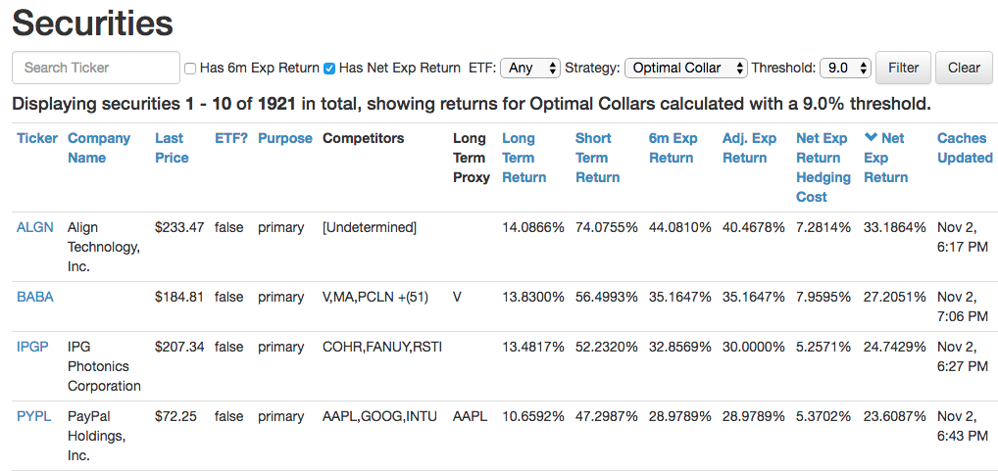998x471 pixels.
Task: Sort by Net Exp Return Hedging Cost header
Action: point(823,167)
